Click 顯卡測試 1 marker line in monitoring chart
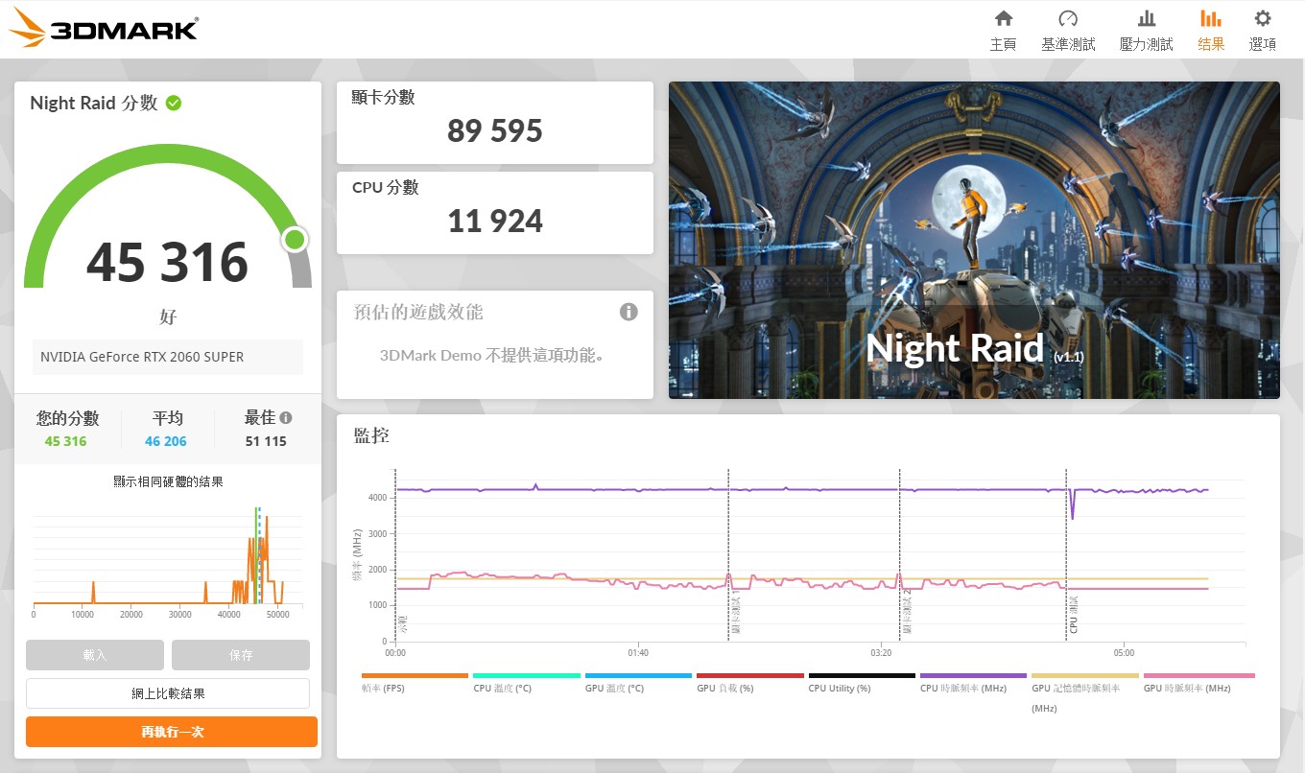Viewport: 1305px width, 773px height. (728, 554)
